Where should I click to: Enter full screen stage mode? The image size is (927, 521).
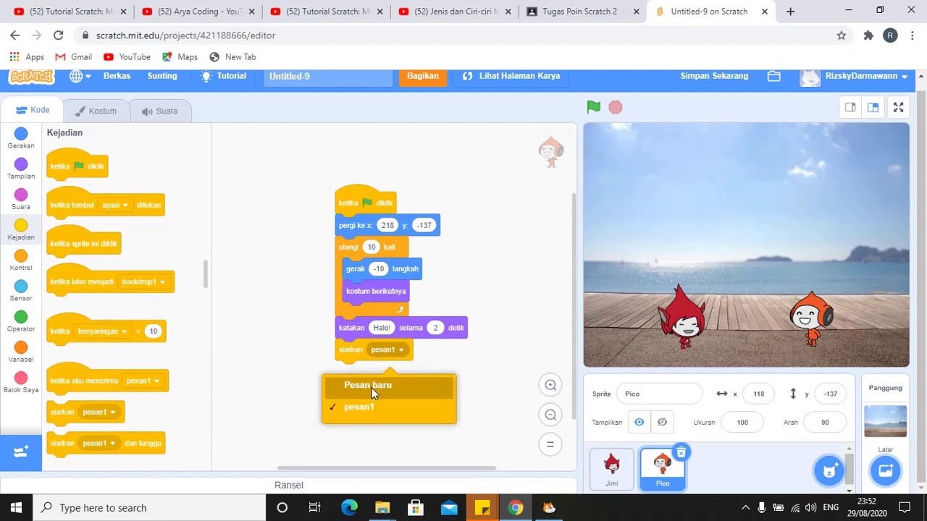click(898, 107)
